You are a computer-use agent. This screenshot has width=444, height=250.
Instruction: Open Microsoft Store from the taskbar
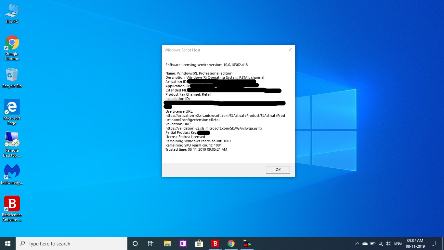click(x=199, y=243)
